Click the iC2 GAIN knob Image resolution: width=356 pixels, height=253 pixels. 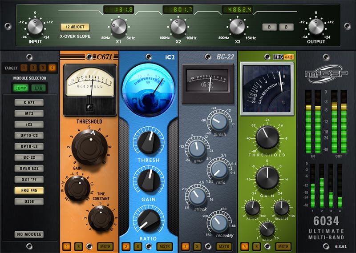click(149, 181)
